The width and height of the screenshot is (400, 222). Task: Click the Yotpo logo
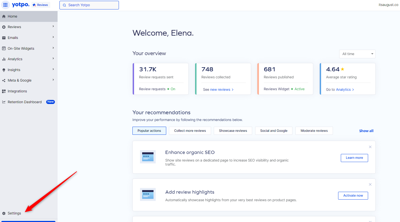click(21, 5)
